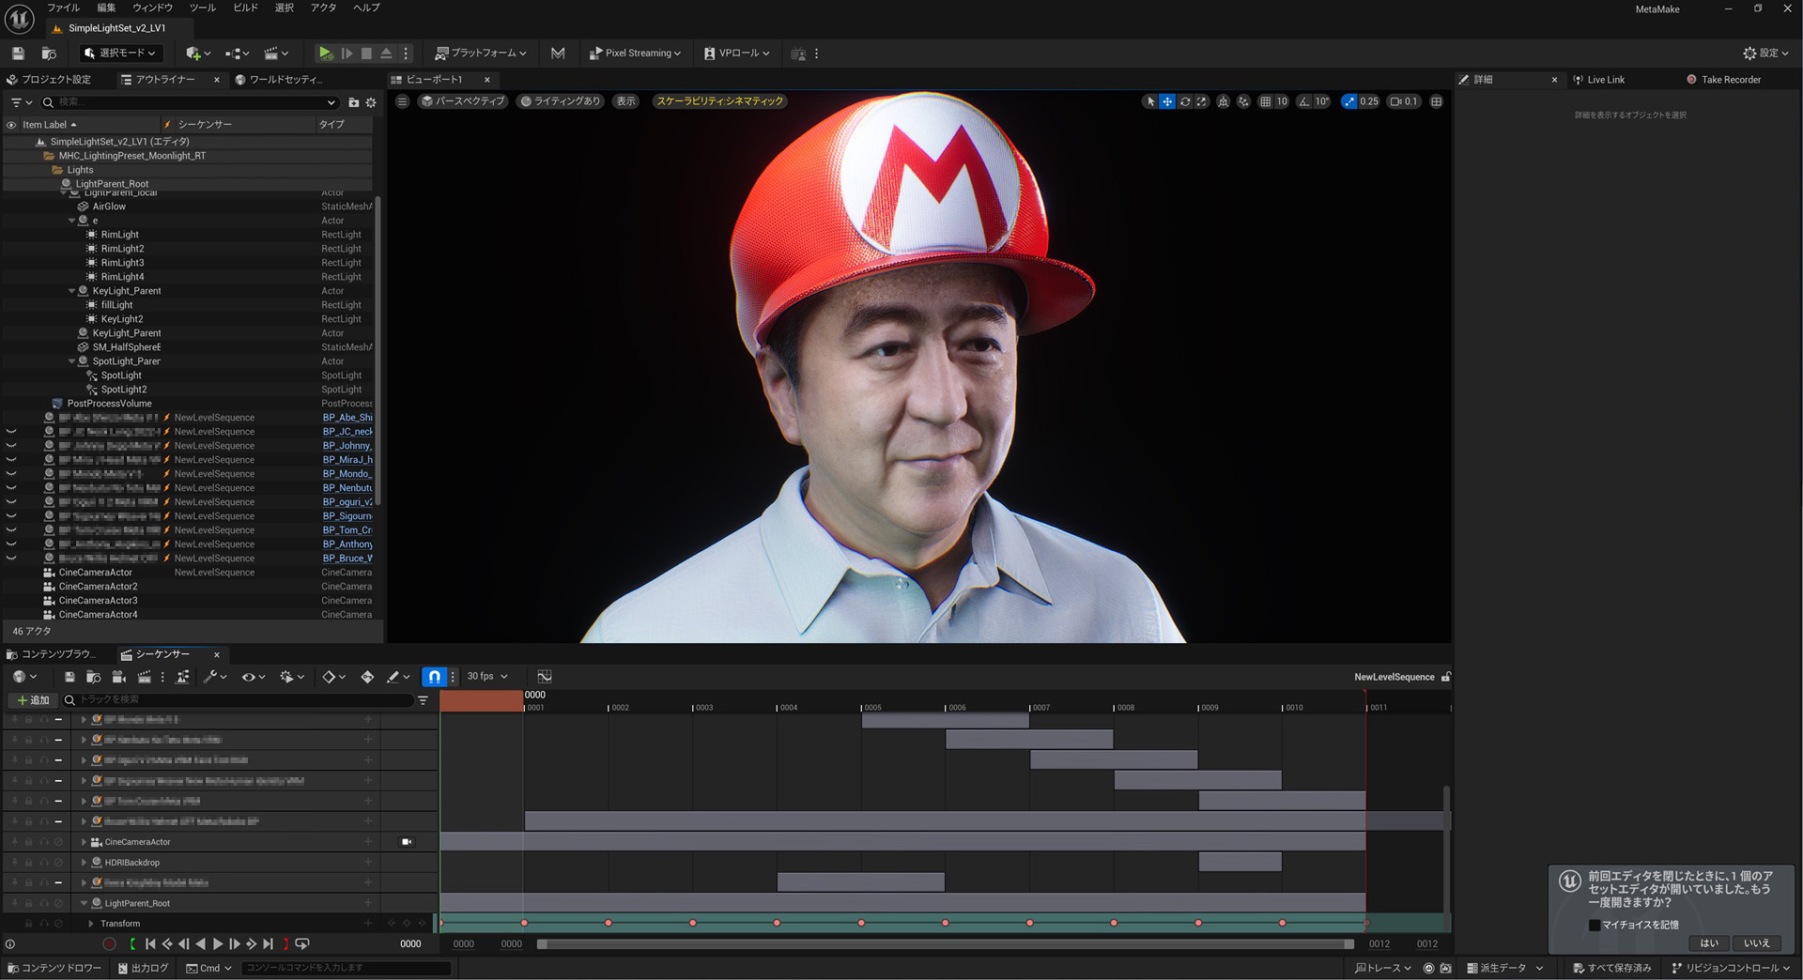
Task: Toggle world/local coordinate space icon
Action: (x=1224, y=101)
